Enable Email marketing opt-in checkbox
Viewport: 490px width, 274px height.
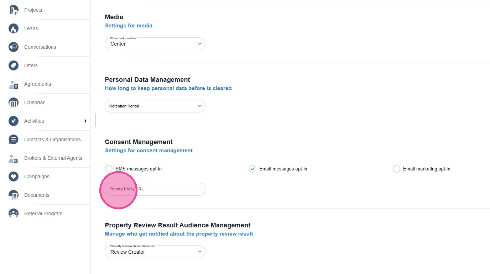click(396, 169)
